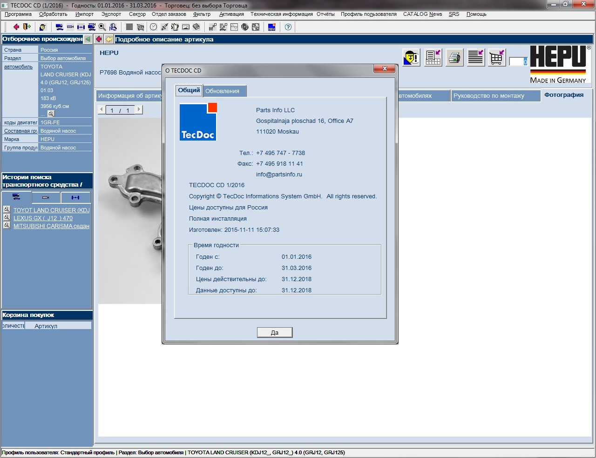Open the Помощь menu
Viewport: 596px width, 458px height.
click(476, 14)
